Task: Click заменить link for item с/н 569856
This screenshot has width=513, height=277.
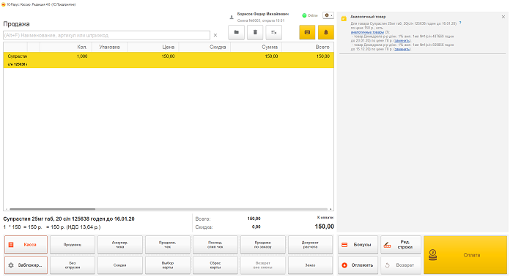Action: pos(402,49)
